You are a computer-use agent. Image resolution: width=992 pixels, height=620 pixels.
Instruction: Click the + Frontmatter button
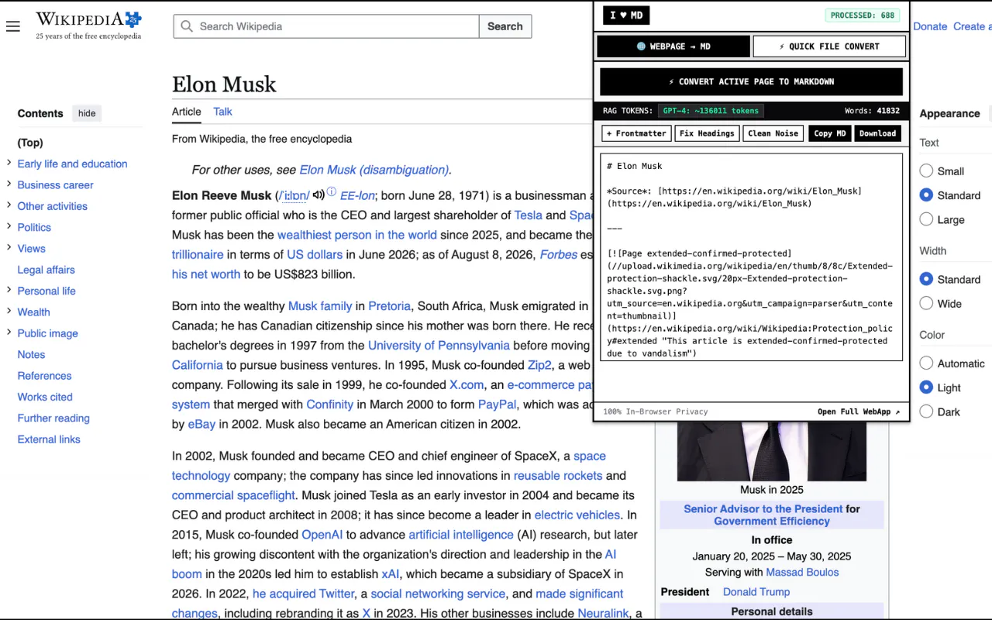click(636, 133)
